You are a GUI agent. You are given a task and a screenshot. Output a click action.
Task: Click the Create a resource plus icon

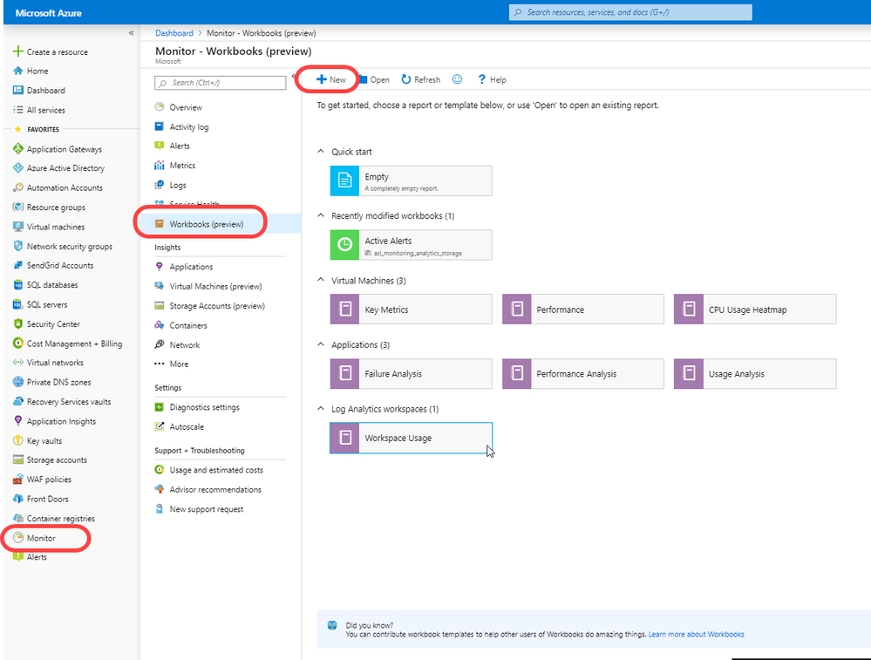click(17, 51)
